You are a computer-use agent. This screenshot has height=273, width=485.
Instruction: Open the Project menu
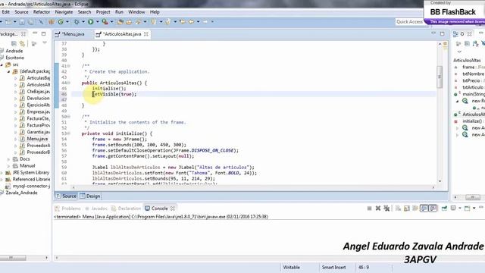tap(103, 12)
